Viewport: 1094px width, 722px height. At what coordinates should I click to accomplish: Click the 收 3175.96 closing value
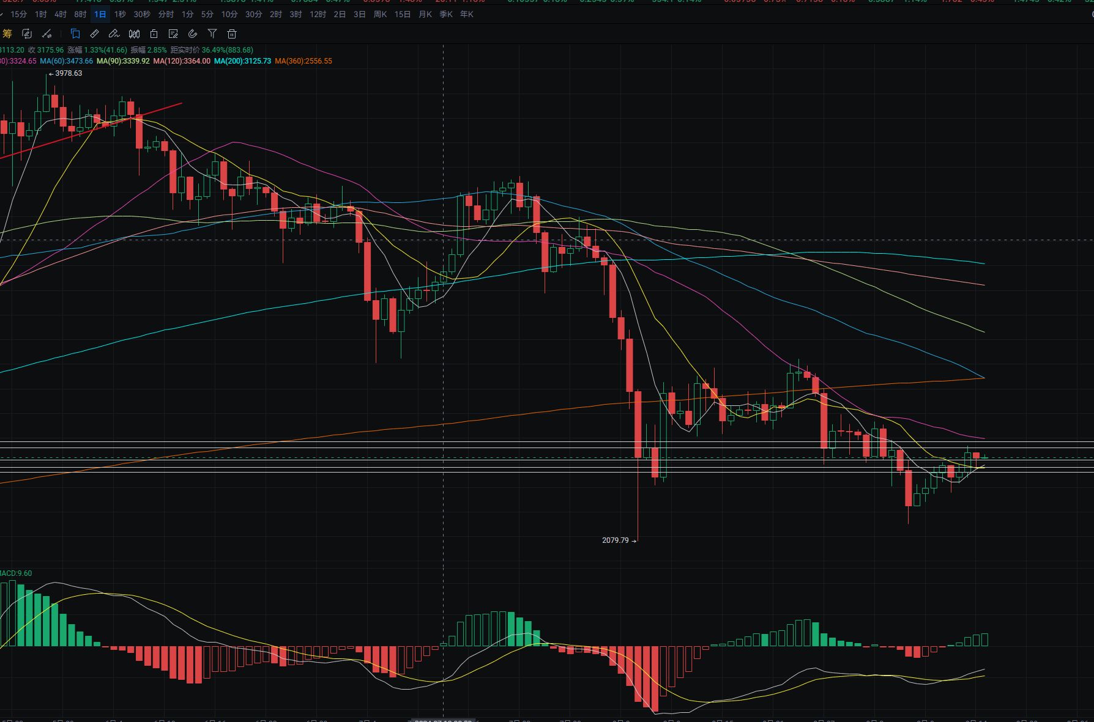point(46,50)
